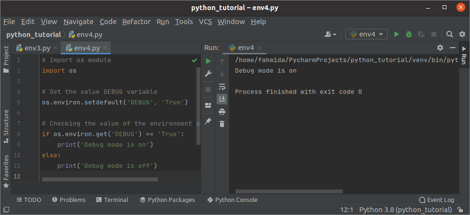Click the Debug bug icon in toolbar
The width and height of the screenshot is (470, 215).
click(x=409, y=34)
